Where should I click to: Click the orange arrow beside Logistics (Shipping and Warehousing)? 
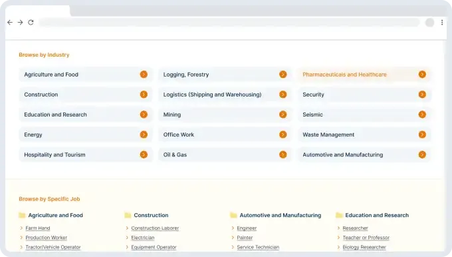[x=282, y=95]
